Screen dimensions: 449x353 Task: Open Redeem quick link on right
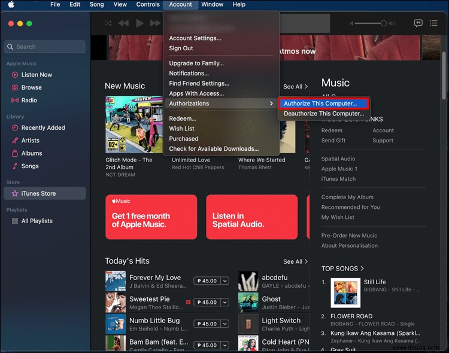point(332,130)
